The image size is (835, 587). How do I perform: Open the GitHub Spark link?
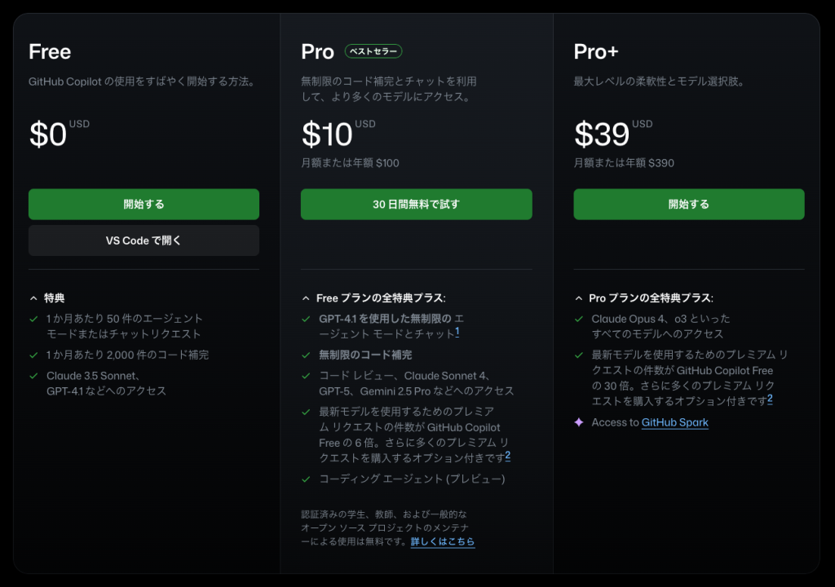[674, 422]
